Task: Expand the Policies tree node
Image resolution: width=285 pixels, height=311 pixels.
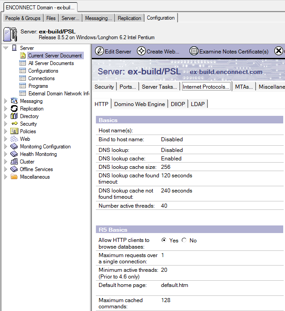Action: click(x=5, y=131)
